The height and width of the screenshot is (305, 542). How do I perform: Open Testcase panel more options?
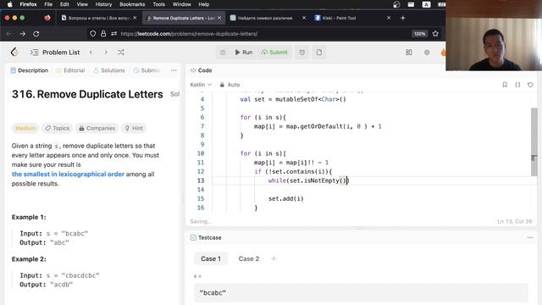[530, 237]
